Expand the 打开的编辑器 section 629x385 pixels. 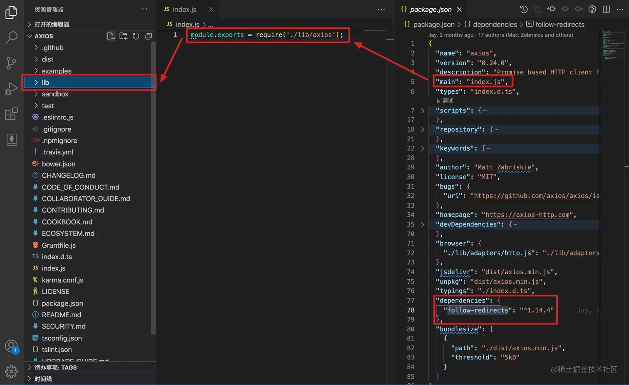[29, 24]
